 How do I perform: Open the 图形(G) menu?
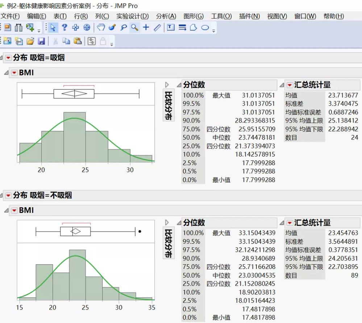point(194,16)
